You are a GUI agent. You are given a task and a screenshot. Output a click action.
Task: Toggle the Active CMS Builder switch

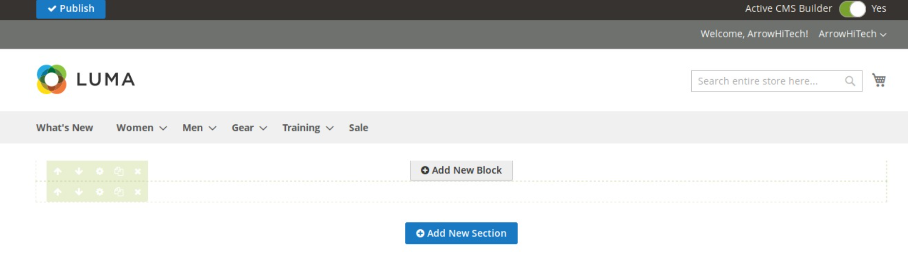(853, 9)
